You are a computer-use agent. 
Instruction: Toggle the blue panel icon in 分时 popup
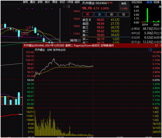(x=150, y=50)
